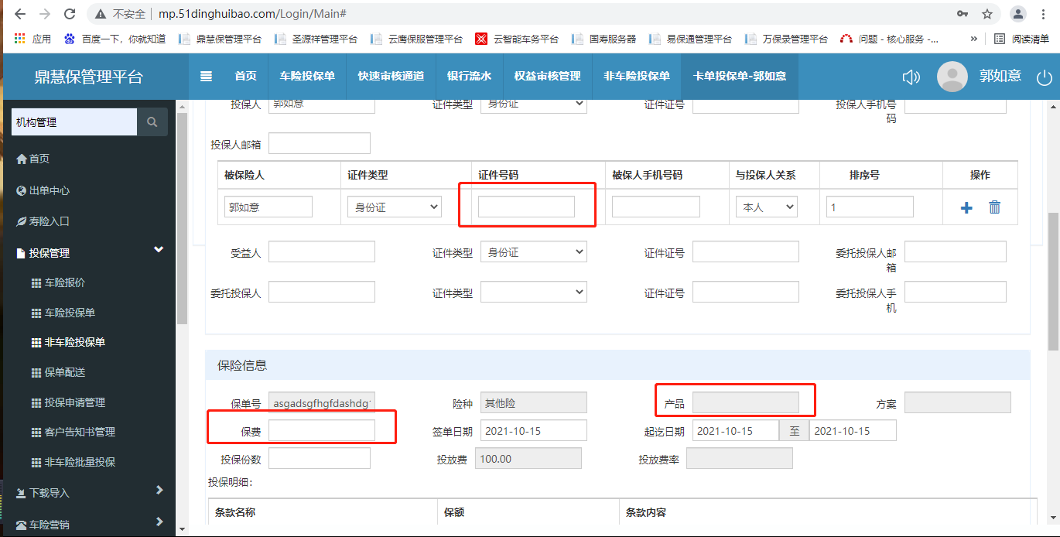Click the 签单日期 date field
This screenshot has width=1060, height=537.
click(534, 430)
